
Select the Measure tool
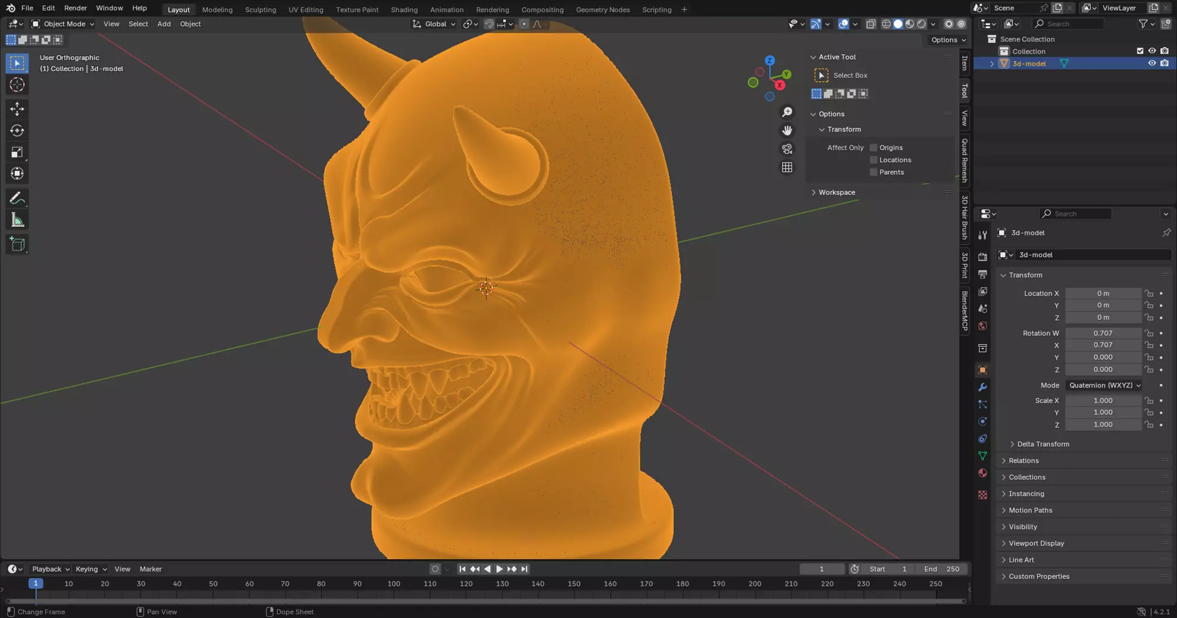point(17,221)
